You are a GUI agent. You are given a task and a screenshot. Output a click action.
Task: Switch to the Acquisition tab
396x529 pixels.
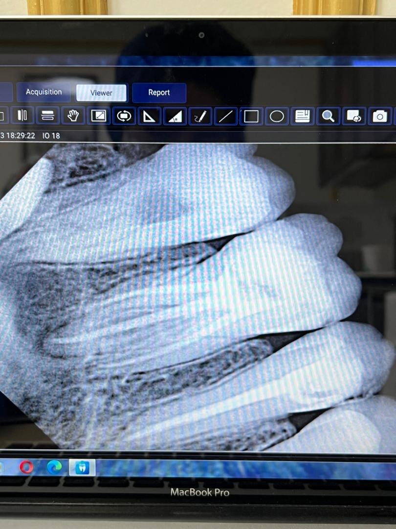coord(44,92)
